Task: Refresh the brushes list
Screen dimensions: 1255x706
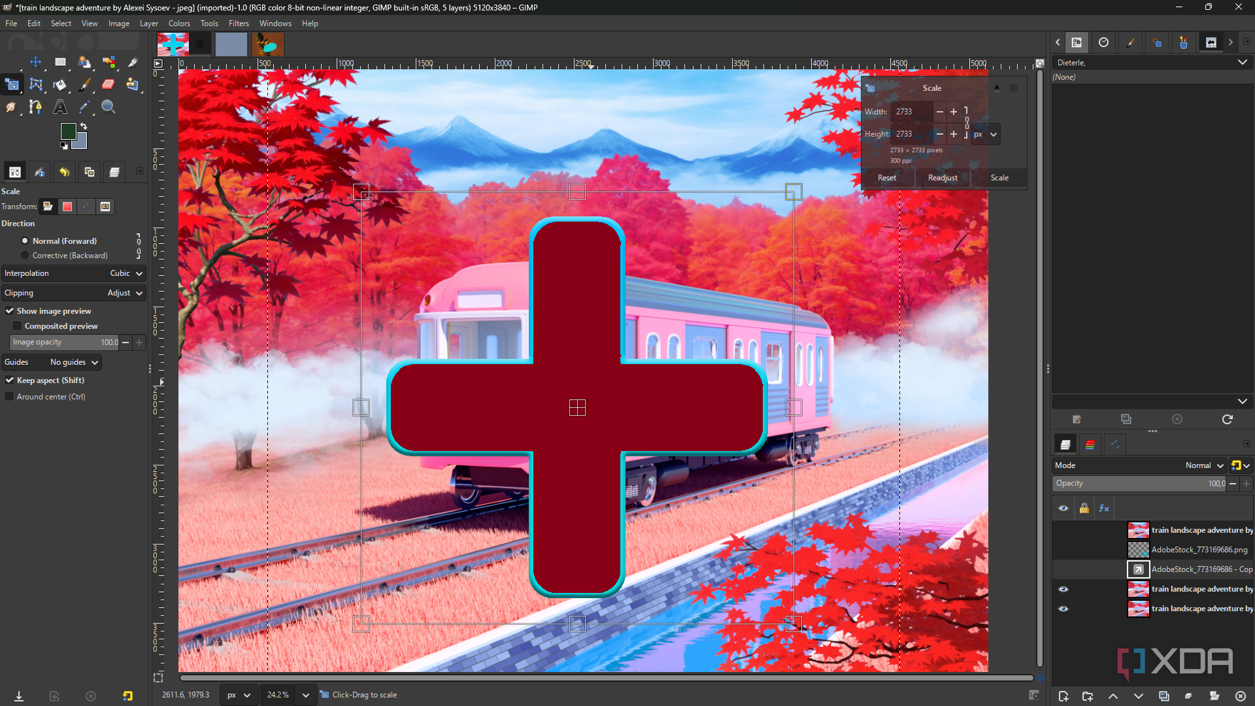Action: (x=1227, y=419)
